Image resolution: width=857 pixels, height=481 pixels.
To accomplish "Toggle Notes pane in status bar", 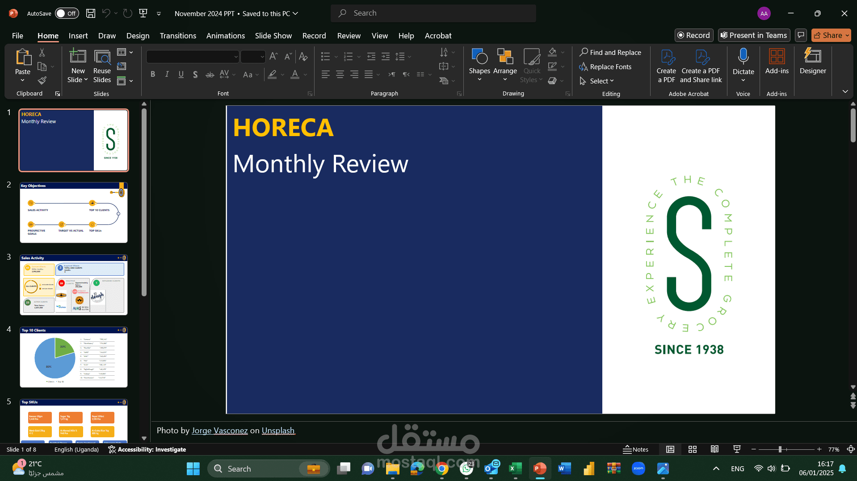I will click(636, 449).
